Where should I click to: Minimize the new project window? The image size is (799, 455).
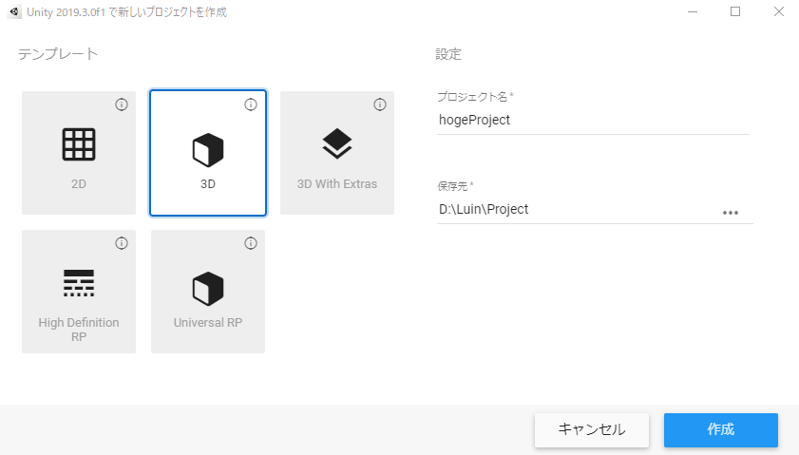(693, 11)
